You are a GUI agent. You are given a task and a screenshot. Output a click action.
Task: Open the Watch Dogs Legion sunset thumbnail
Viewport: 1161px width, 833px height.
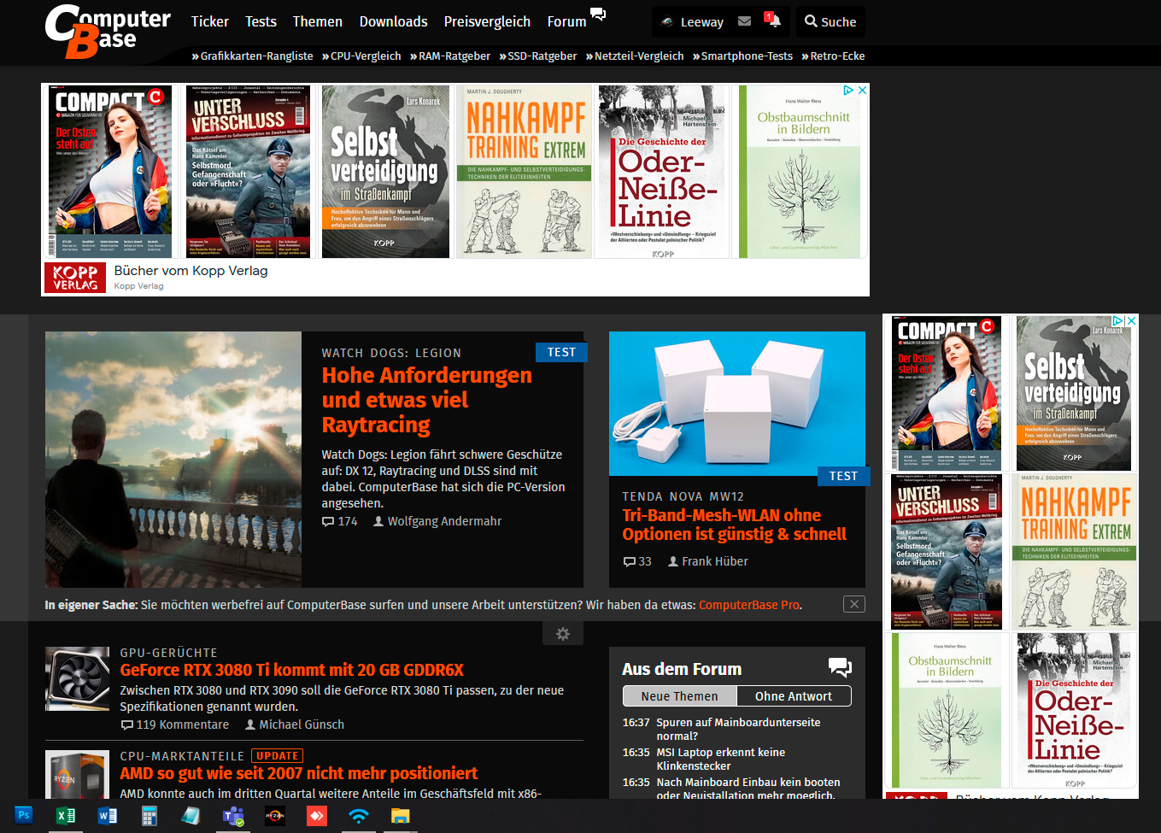click(x=173, y=460)
